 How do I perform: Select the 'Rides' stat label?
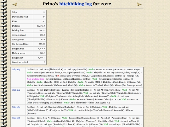(14, 21)
